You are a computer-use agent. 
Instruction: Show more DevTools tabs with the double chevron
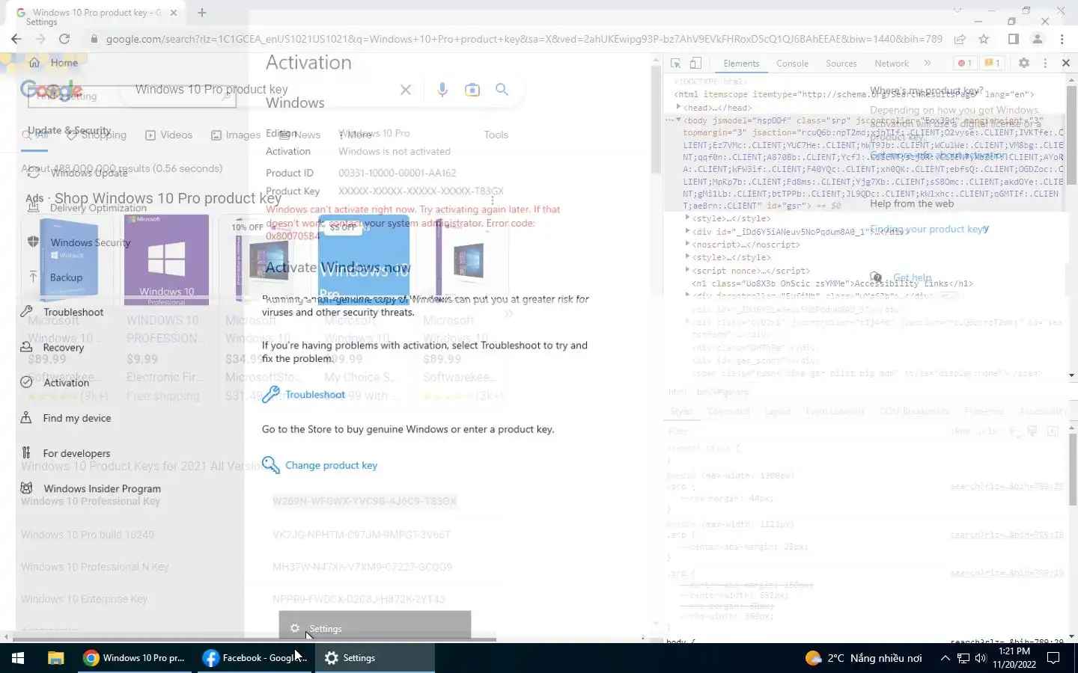tap(928, 64)
